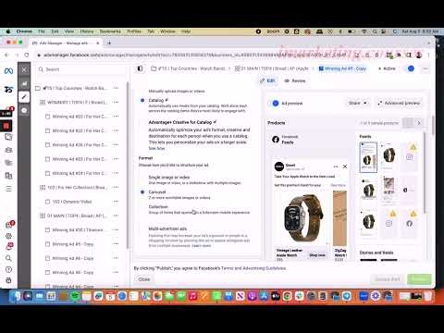The width and height of the screenshot is (444, 333).
Task: Open the three-dot menu beside Active toggle
Action: (x=425, y=68)
